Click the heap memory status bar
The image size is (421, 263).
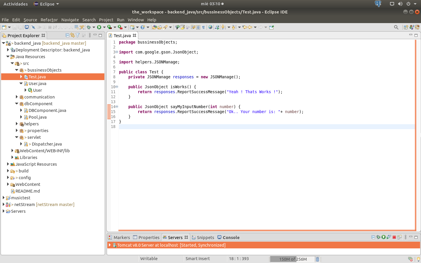pos(293,259)
